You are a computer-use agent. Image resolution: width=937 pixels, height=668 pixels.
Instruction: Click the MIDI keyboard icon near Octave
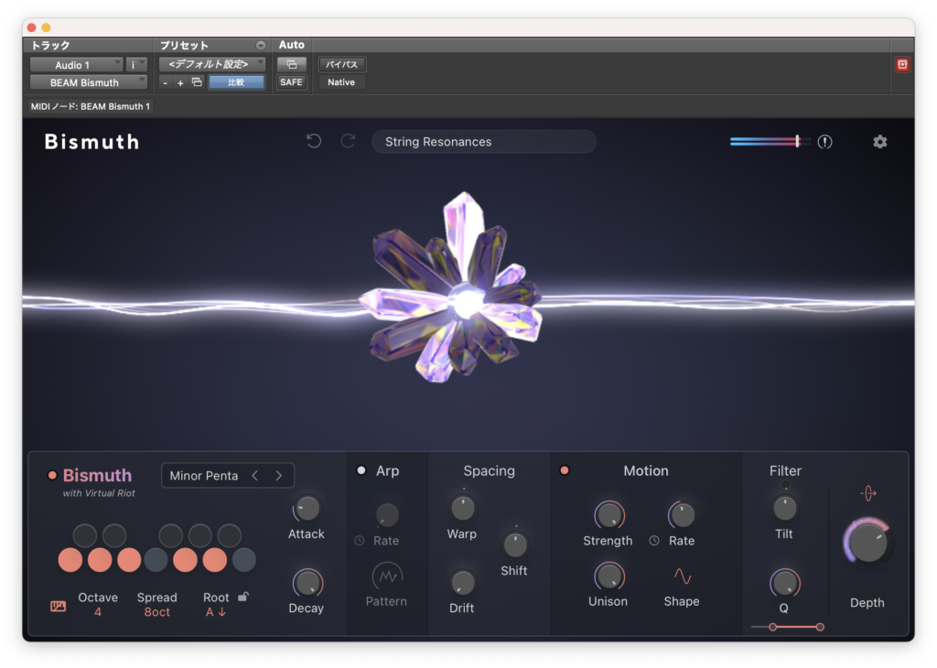point(58,607)
